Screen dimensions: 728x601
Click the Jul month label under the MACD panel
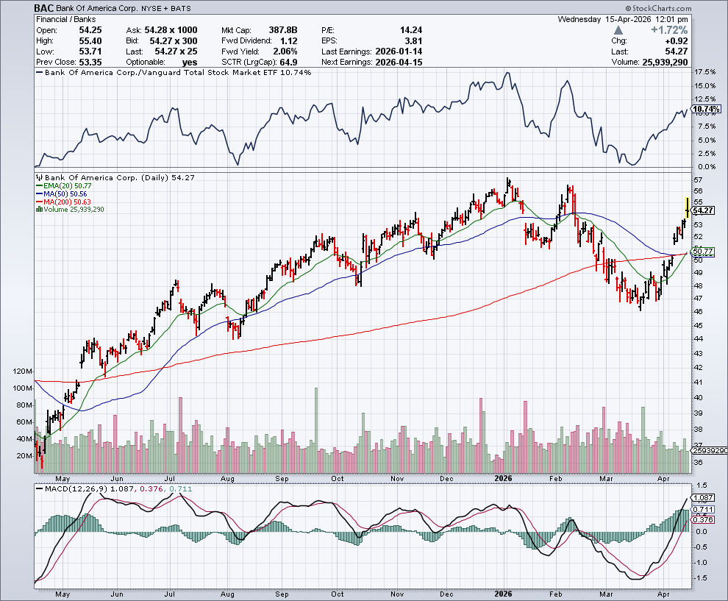point(174,592)
